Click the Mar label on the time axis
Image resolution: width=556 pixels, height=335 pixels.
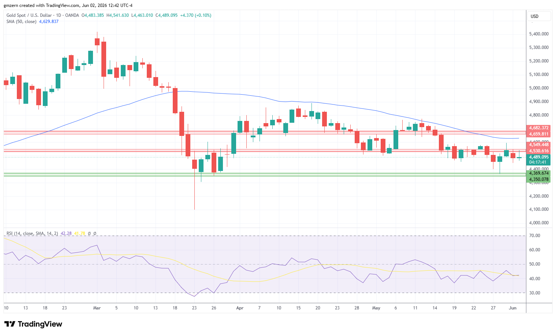pos(97,308)
